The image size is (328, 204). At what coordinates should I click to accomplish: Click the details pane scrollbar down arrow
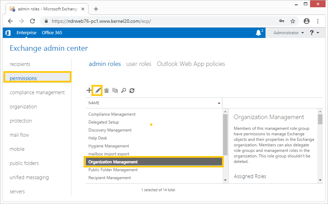pos(320,180)
